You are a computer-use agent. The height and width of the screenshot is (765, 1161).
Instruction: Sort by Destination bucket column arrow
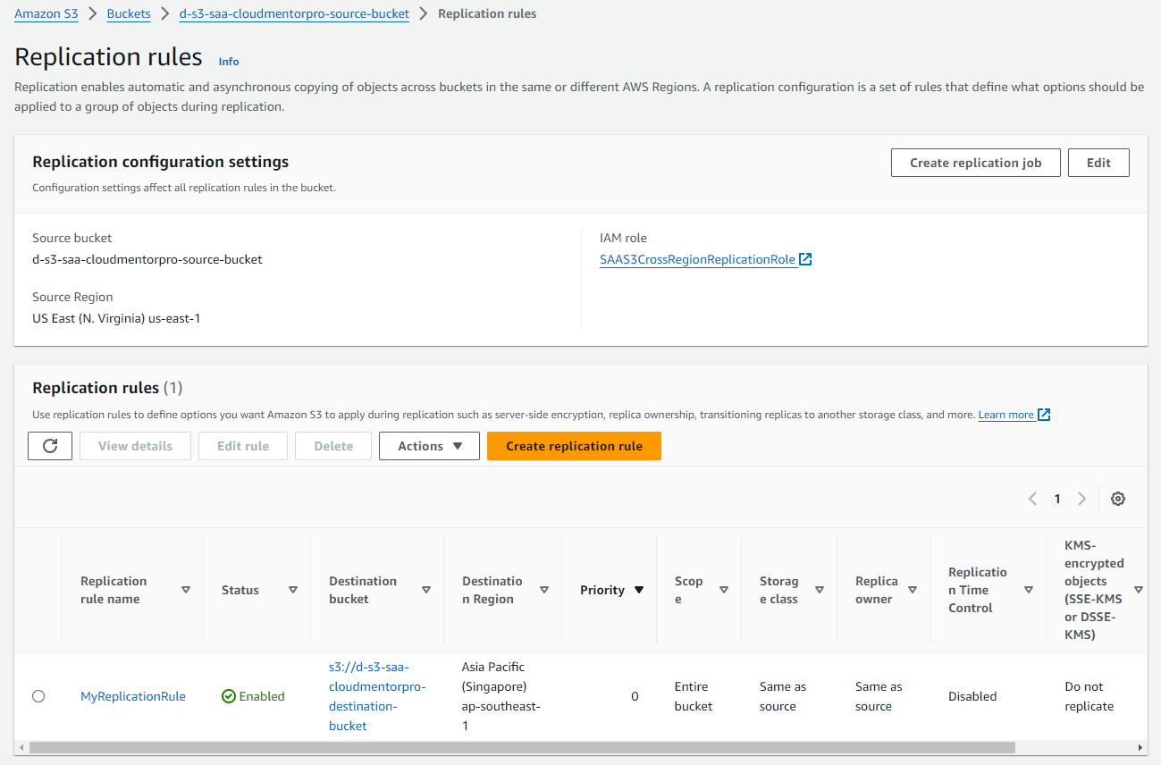click(426, 590)
